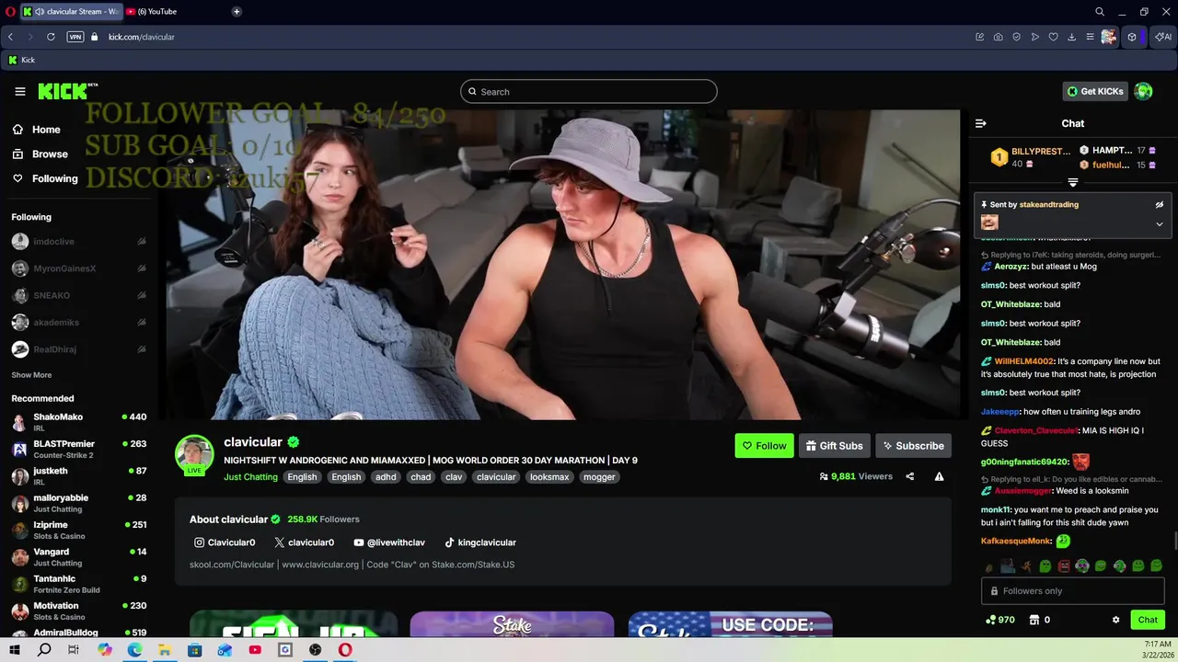Toggle notifications for MyronGainesX
The height and width of the screenshot is (662, 1178).
pos(142,268)
